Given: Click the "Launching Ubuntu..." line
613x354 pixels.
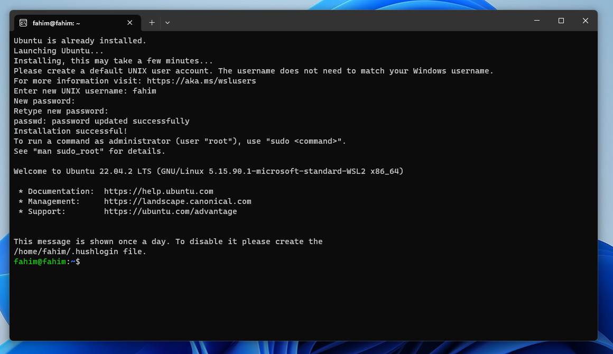Looking at the screenshot, I should (59, 51).
